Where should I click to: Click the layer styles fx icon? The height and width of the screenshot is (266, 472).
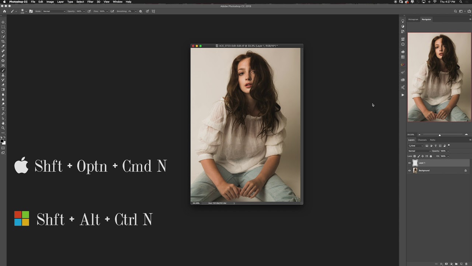tap(441, 264)
